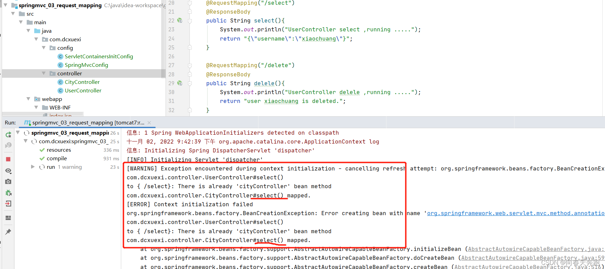Toggle the fold end marker on line 25
Image resolution: width=605 pixels, height=269 pixels.
point(190,47)
